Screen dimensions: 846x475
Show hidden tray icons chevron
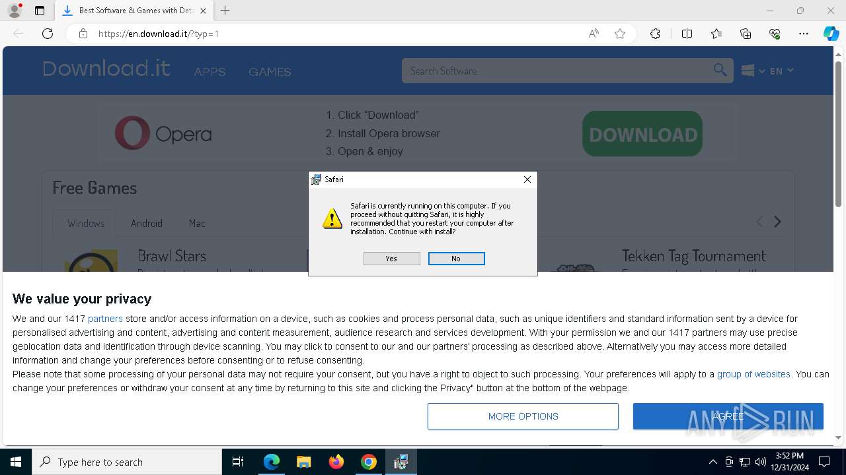(x=712, y=462)
